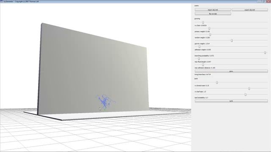Click the 'scene' section label
Viewport: 271px width, 152px height.
(x=196, y=5)
